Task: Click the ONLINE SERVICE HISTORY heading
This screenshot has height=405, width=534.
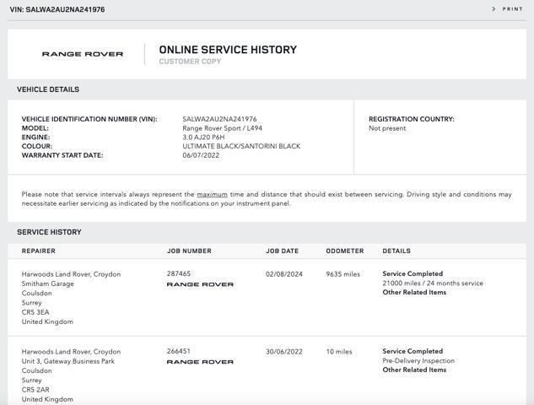Action: [x=228, y=50]
